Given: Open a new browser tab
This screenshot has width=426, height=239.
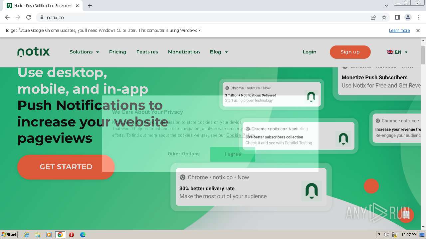Looking at the screenshot, I should pos(90,6).
